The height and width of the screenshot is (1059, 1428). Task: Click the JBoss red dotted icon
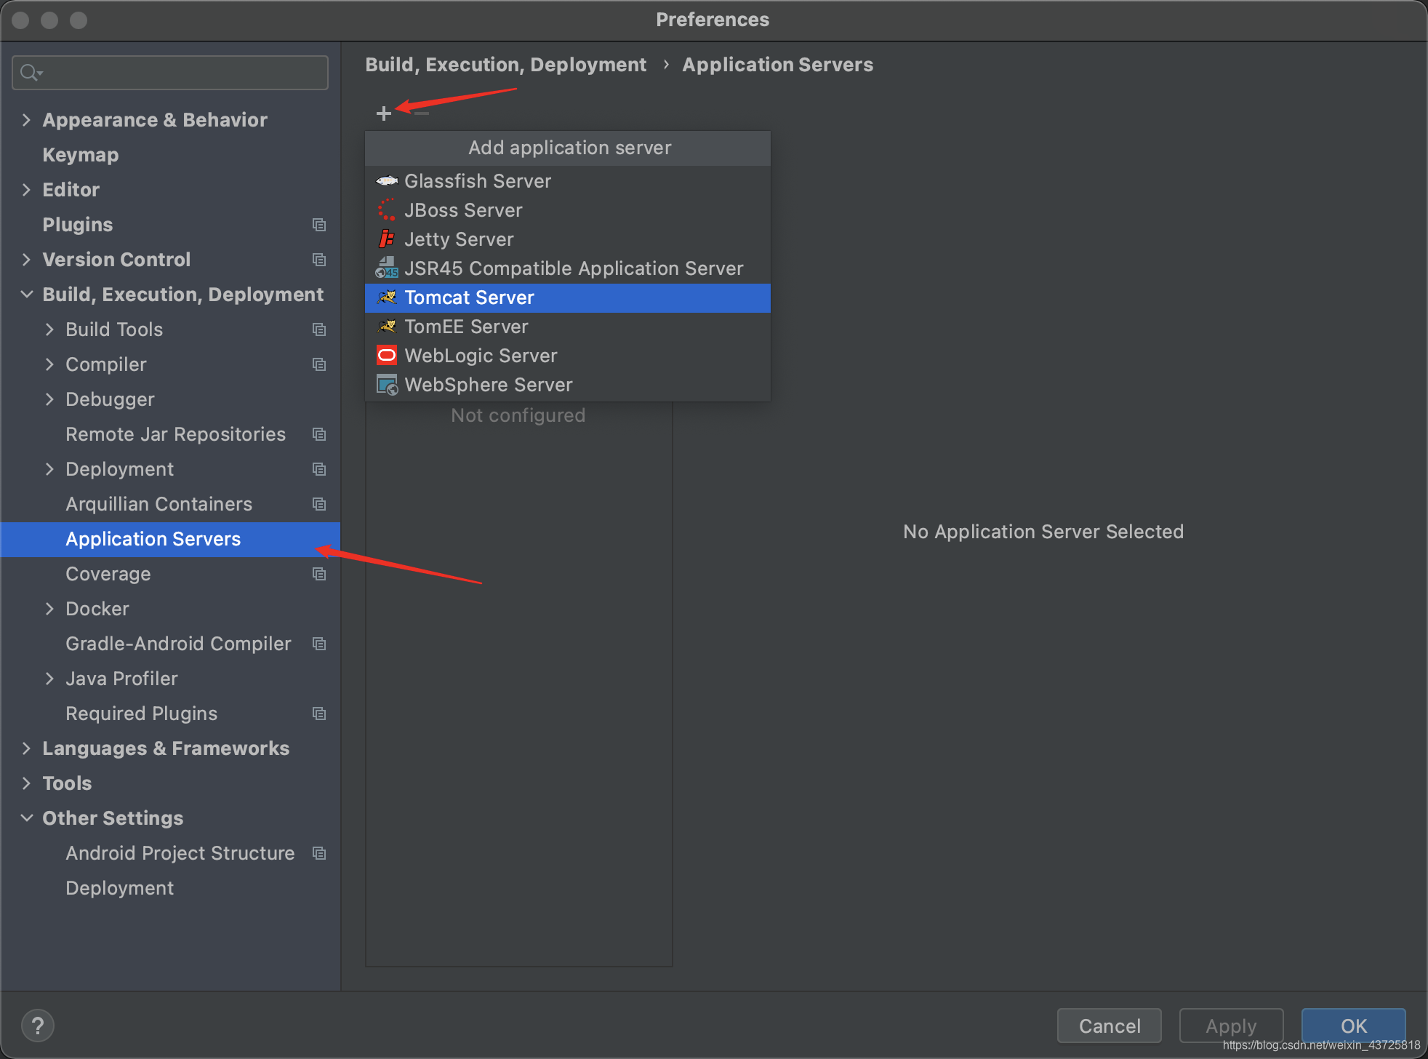(387, 210)
